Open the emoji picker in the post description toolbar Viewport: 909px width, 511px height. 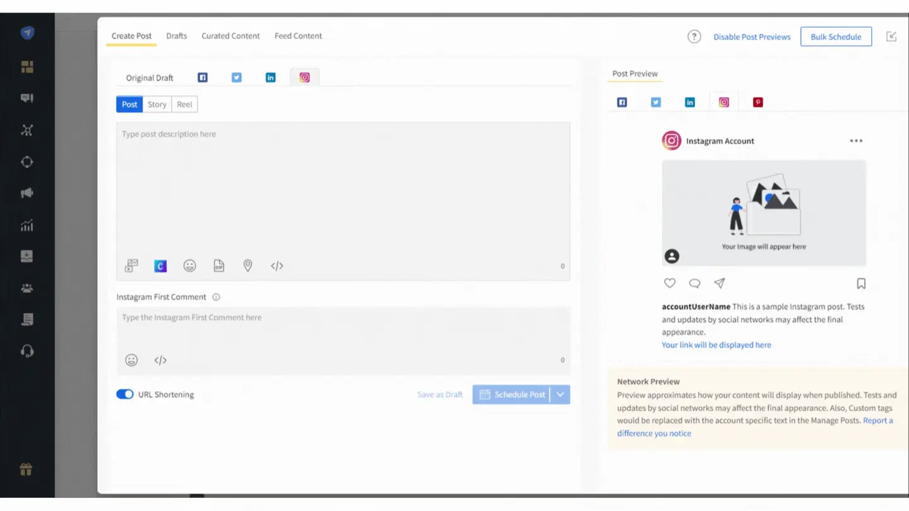click(x=189, y=266)
